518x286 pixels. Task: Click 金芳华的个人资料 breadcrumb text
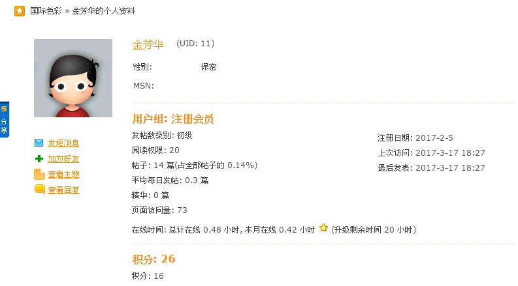coord(103,11)
